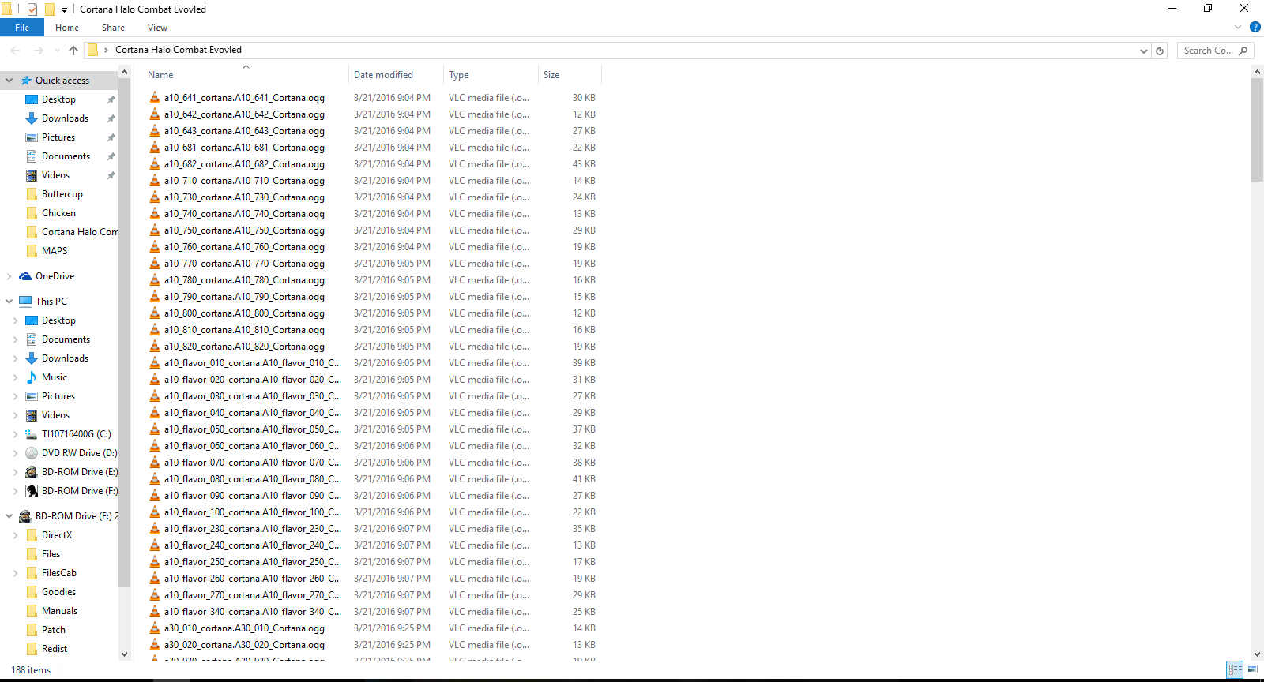1264x682 pixels.
Task: Select Manuals folder in sidebar
Action: tap(59, 611)
